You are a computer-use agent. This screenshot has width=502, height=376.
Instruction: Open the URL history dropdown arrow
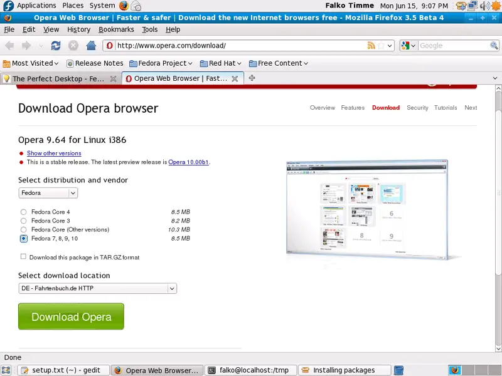pos(390,46)
